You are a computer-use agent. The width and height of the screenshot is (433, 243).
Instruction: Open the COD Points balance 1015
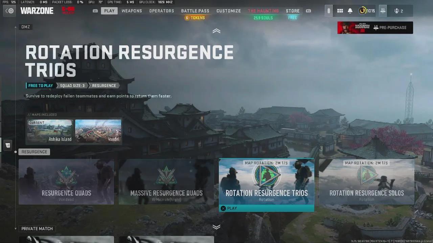367,11
